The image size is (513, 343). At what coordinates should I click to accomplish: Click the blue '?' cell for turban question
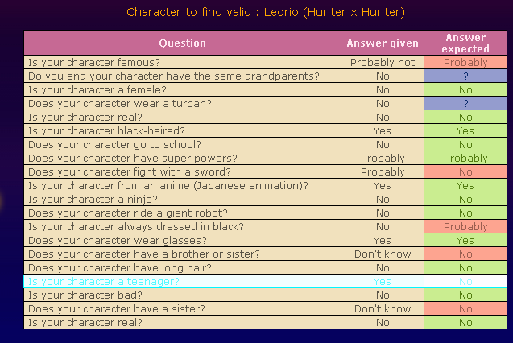click(465, 103)
